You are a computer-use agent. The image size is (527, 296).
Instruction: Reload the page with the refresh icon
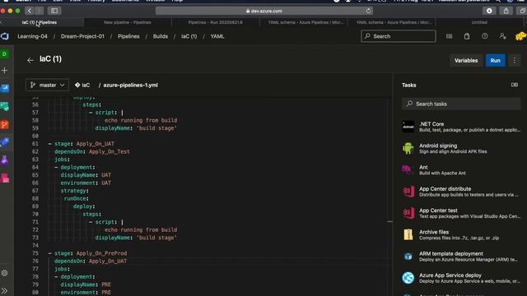coord(368,11)
